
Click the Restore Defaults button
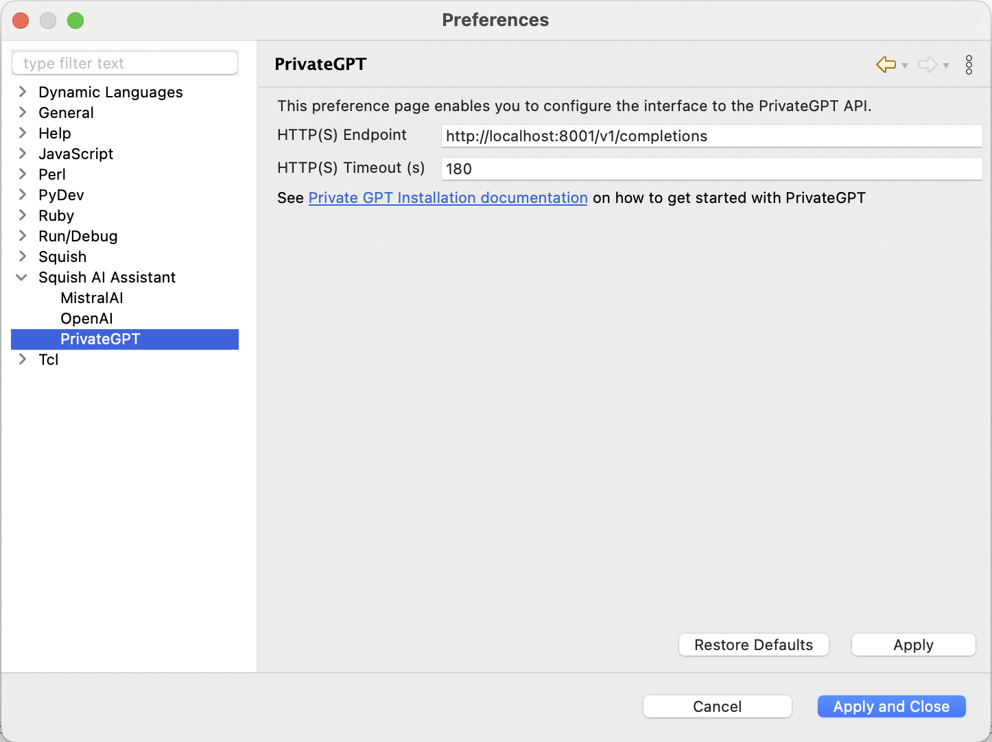click(753, 645)
